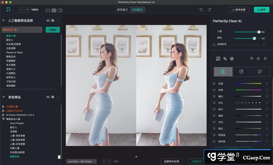Open the 智能自动人像 preset dropdown
The image size is (273, 165).
coord(22,30)
